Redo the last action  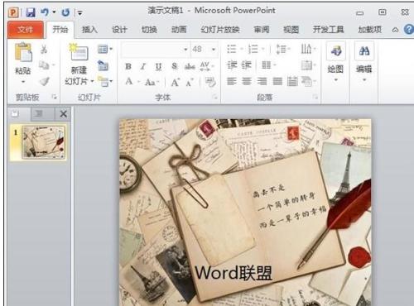pyautogui.click(x=65, y=12)
